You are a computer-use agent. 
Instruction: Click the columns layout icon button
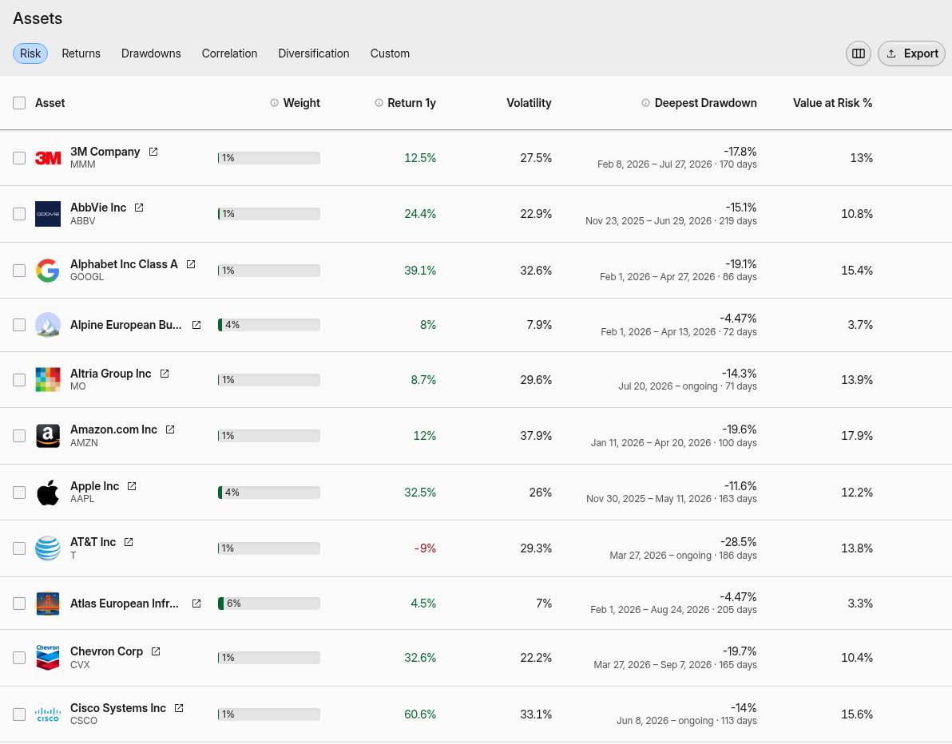click(x=858, y=53)
